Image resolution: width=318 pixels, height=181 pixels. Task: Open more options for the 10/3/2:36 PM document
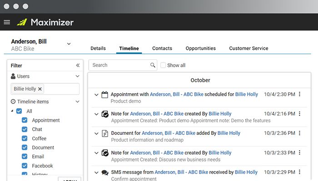click(x=299, y=133)
